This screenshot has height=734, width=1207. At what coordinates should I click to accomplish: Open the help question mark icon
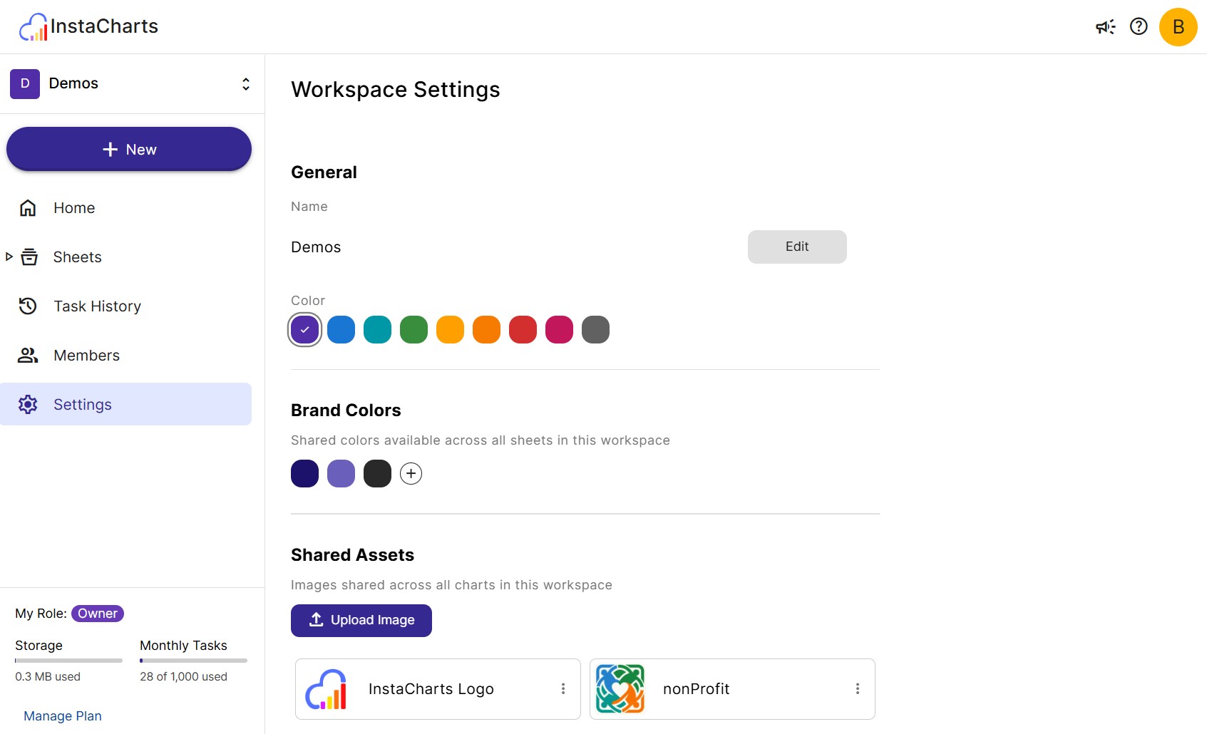point(1139,26)
